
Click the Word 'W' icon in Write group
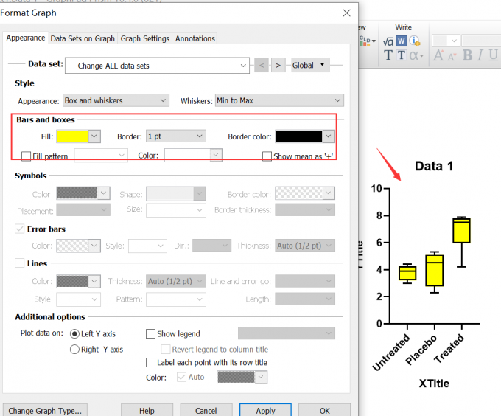[402, 41]
